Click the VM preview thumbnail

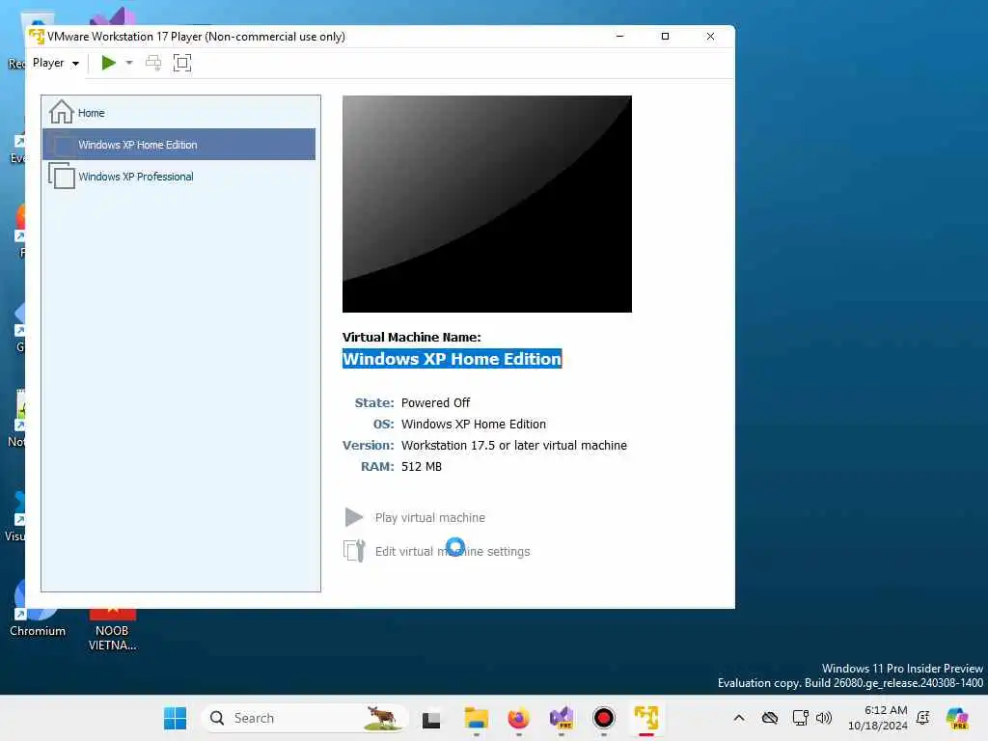click(486, 204)
